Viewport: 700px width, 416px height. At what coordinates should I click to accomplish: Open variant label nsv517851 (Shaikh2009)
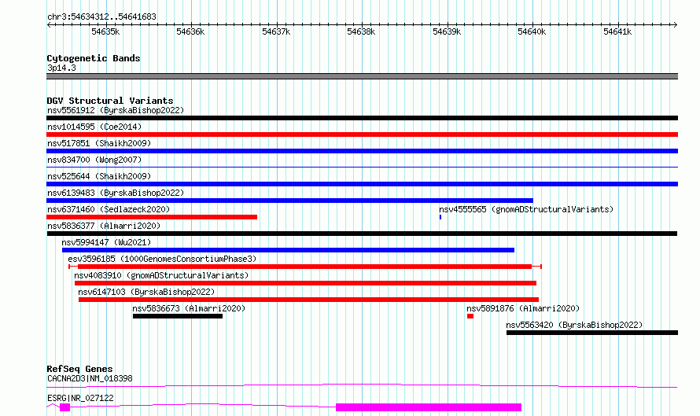point(99,143)
